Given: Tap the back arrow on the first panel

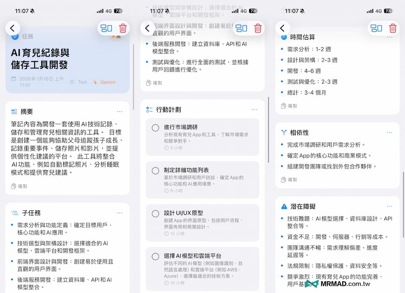Looking at the screenshot, I should [13, 28].
